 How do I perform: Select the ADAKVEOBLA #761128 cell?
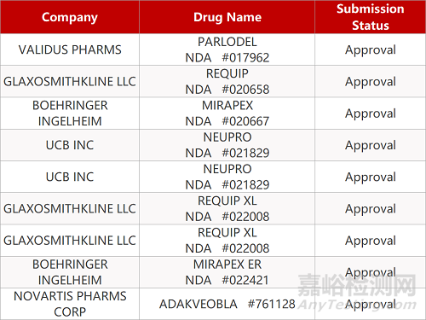tap(227, 304)
